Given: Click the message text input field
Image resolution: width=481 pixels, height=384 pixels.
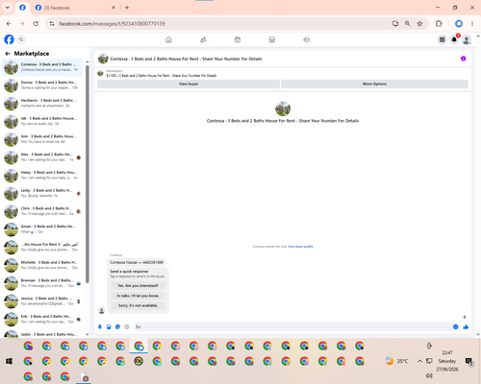Looking at the screenshot, I should (293, 326).
